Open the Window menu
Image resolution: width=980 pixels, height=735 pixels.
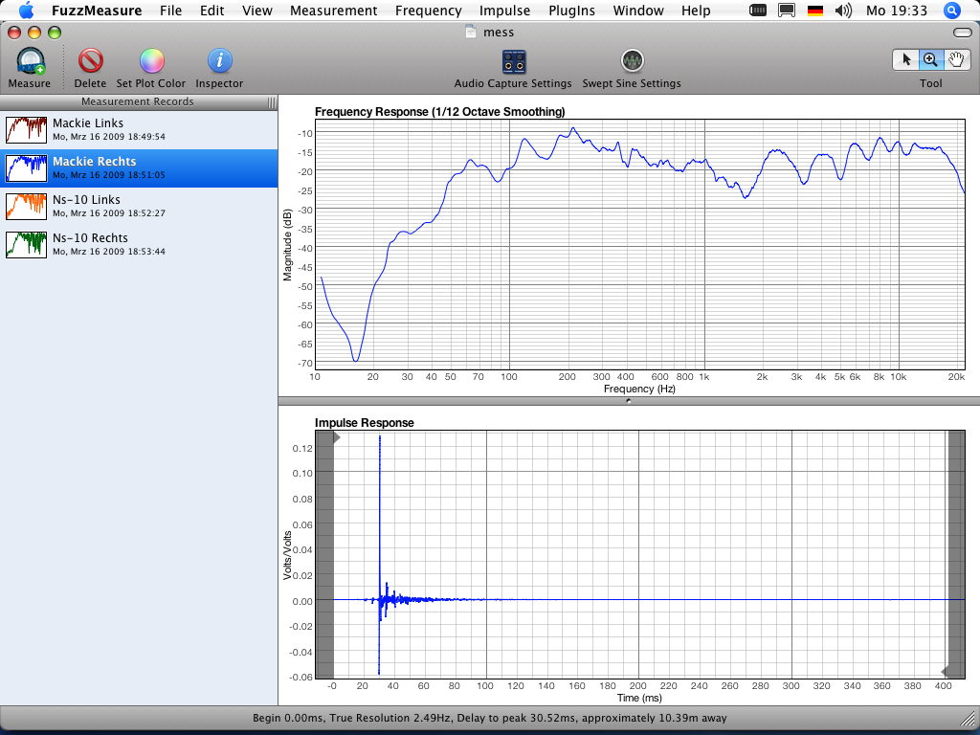pyautogui.click(x=638, y=11)
